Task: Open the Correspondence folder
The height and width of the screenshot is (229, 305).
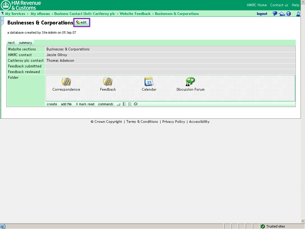Action: [x=66, y=83]
